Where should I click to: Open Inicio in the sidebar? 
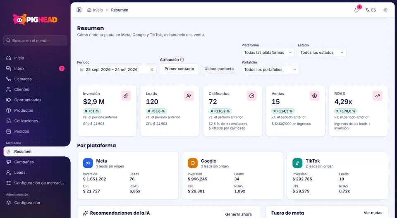35,58
